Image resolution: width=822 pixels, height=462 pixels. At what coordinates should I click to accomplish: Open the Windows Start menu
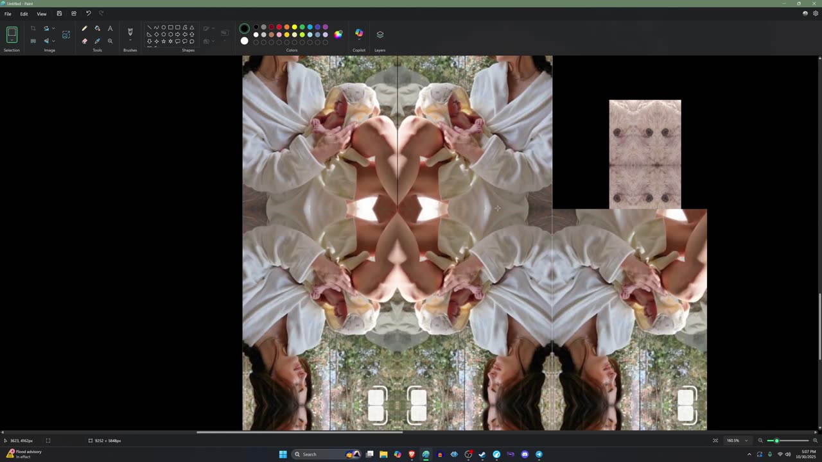[283, 454]
